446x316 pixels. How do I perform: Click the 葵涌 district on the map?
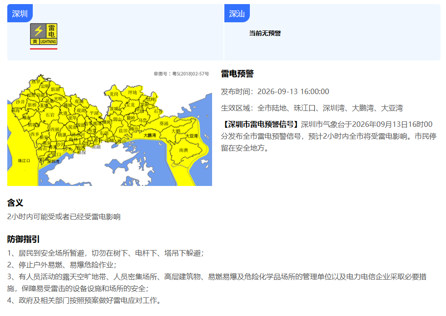164,123
